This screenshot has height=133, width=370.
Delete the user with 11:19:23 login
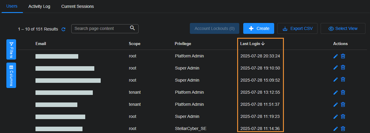click(x=343, y=116)
